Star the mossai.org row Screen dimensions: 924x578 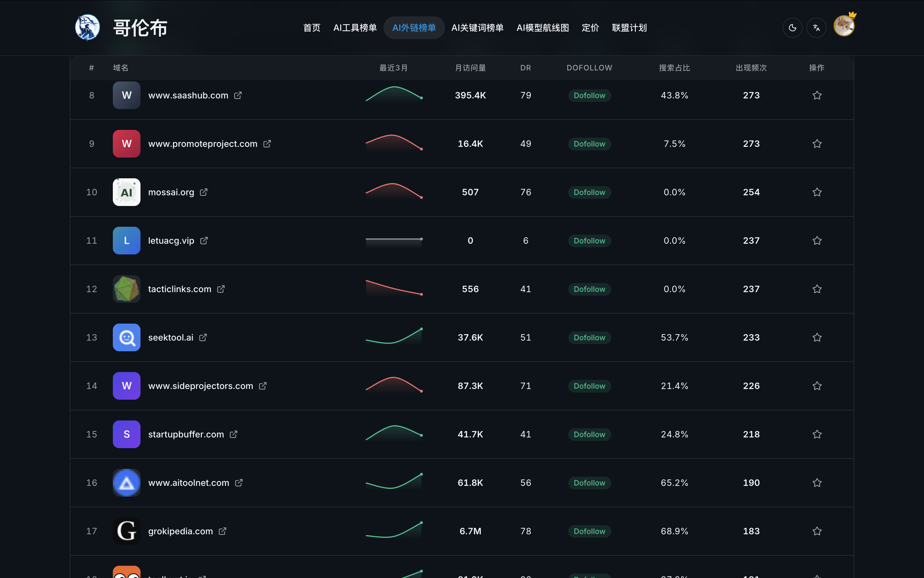point(817,192)
